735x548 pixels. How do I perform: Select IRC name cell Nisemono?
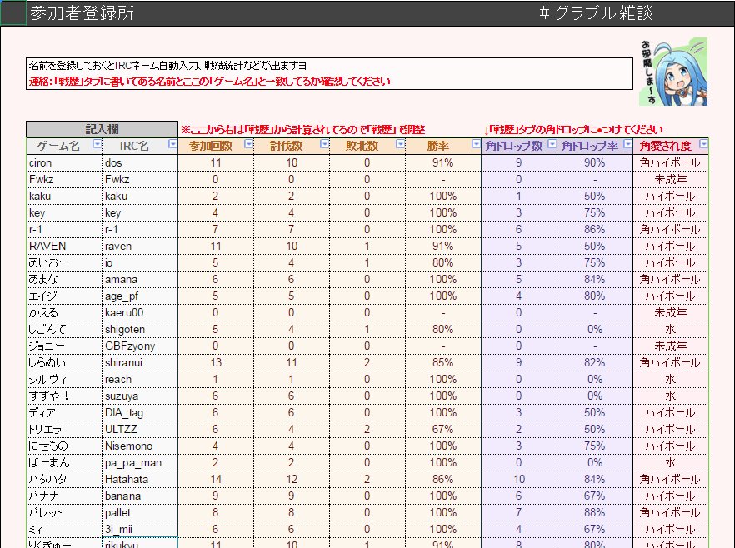pos(140,446)
